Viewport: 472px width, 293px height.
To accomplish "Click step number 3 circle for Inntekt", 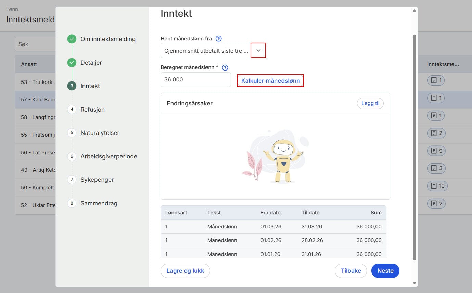I will click(72, 86).
